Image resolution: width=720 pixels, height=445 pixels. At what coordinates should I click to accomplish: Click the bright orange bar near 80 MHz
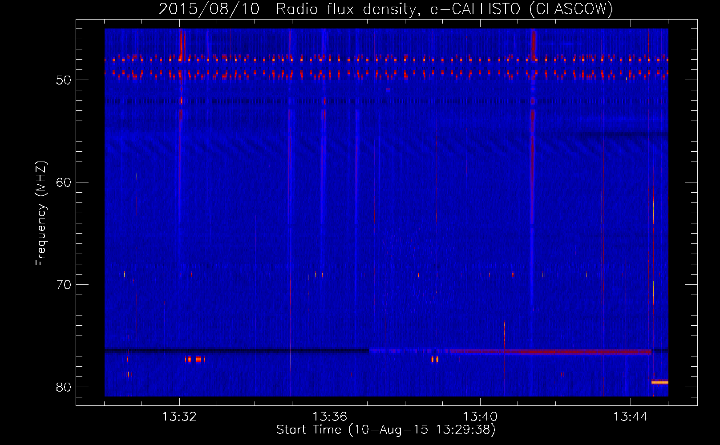(x=660, y=382)
